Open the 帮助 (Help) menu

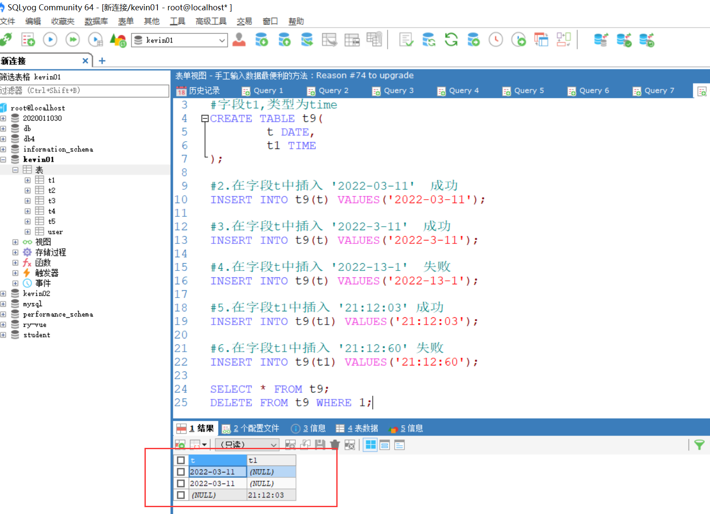pyautogui.click(x=296, y=21)
